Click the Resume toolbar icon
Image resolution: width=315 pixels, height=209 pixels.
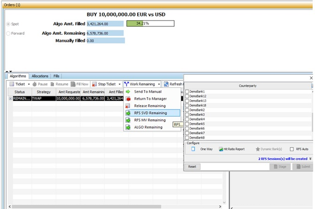pyautogui.click(x=53, y=84)
